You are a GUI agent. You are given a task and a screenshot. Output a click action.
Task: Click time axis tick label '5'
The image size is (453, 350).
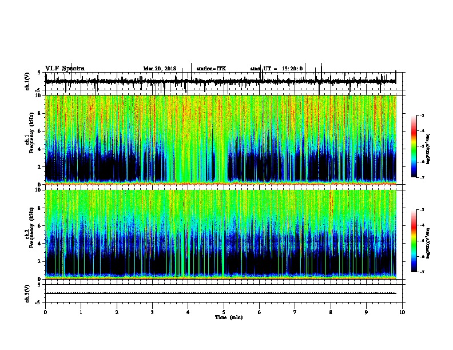click(224, 312)
